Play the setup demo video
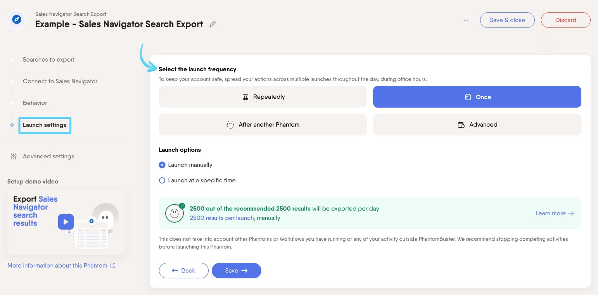The image size is (598, 295). coord(66,222)
